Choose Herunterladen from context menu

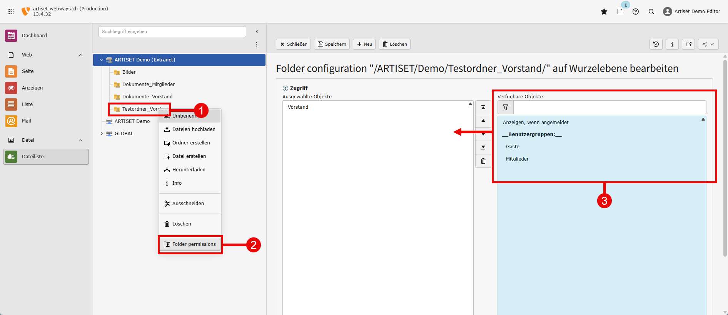(x=190, y=170)
